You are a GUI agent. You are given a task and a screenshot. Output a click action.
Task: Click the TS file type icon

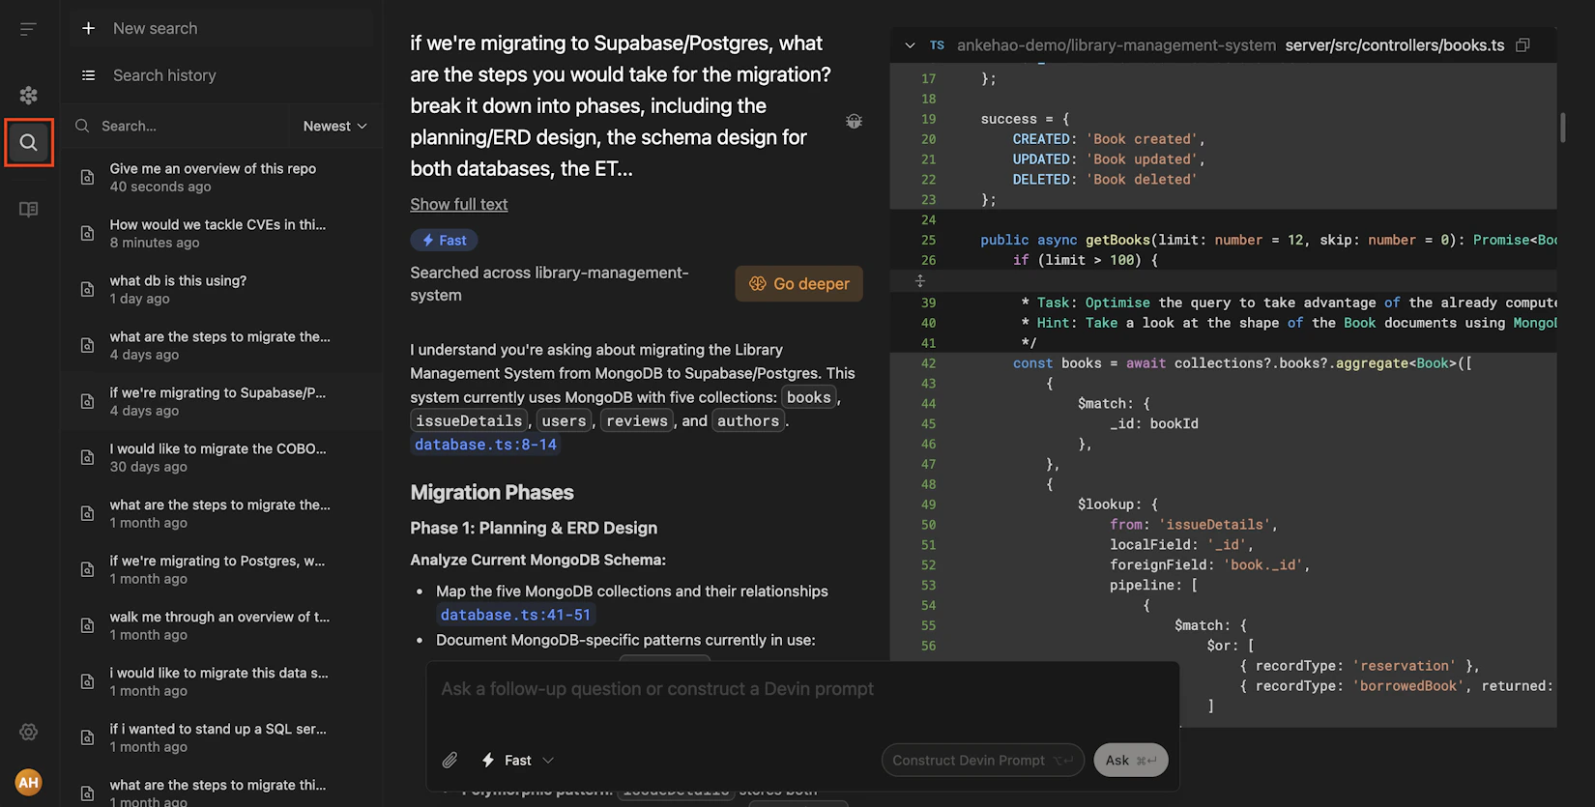pyautogui.click(x=937, y=45)
